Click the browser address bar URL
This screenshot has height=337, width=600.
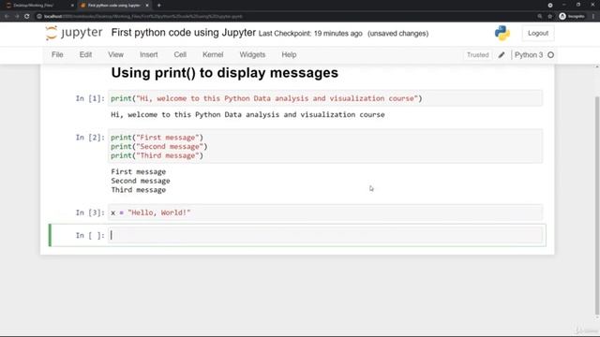tap(143, 17)
